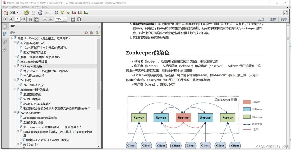Click the Create PDF (创建) button
Image resolution: width=291 pixels, height=150 pixels.
(x=11, y=13)
